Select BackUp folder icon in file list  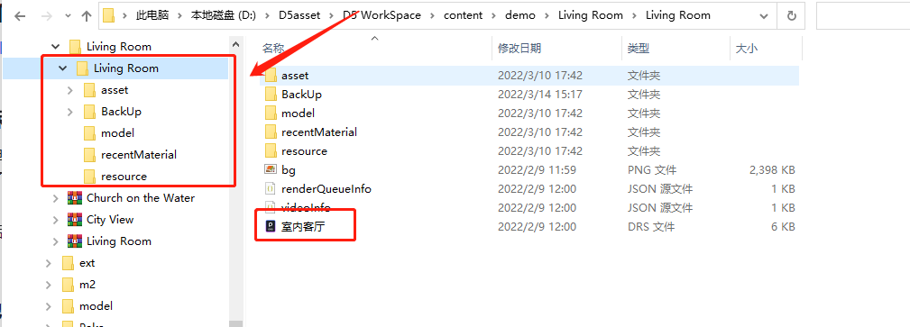pos(271,95)
